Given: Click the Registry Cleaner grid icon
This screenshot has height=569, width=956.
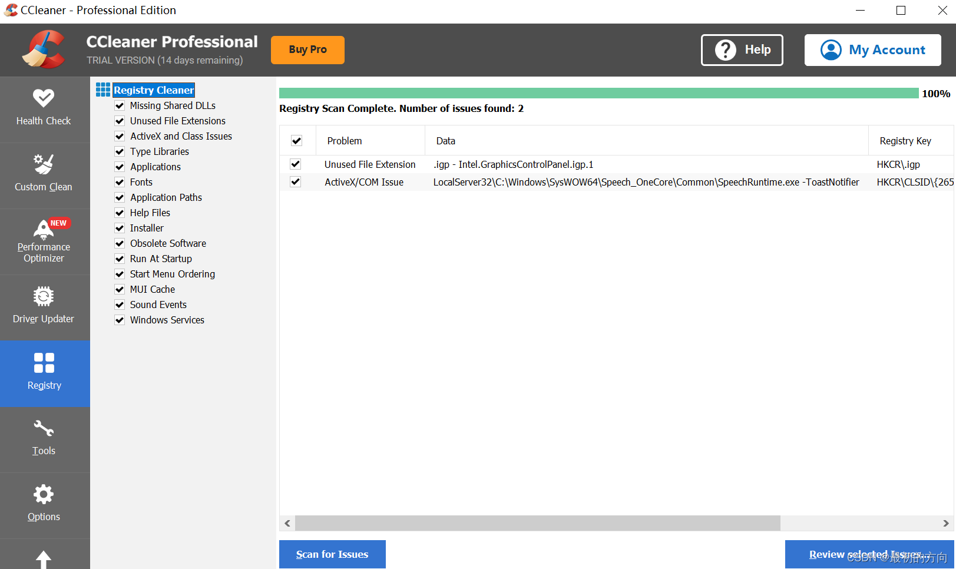Looking at the screenshot, I should (x=103, y=90).
